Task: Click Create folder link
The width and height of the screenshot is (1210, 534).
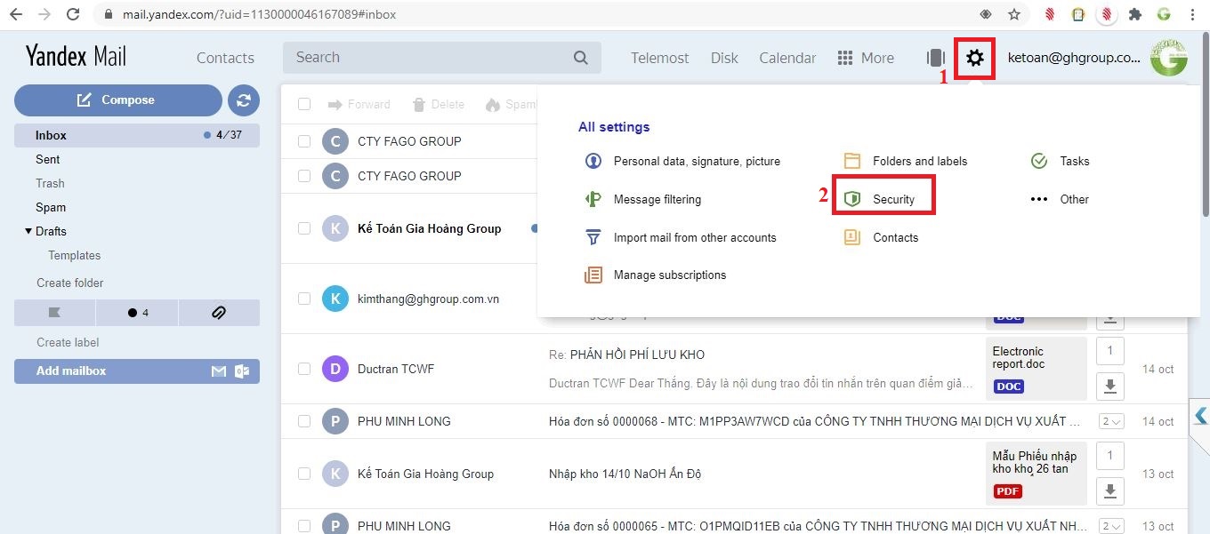Action: [70, 283]
